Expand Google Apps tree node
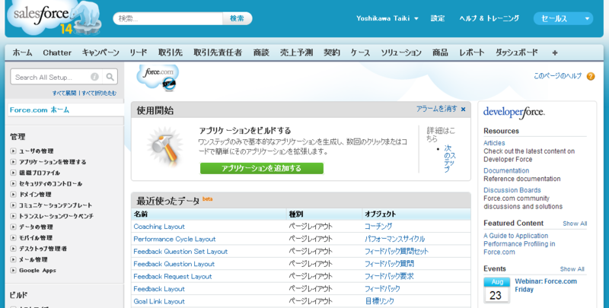Viewport: 609px width, 308px height. point(13,271)
